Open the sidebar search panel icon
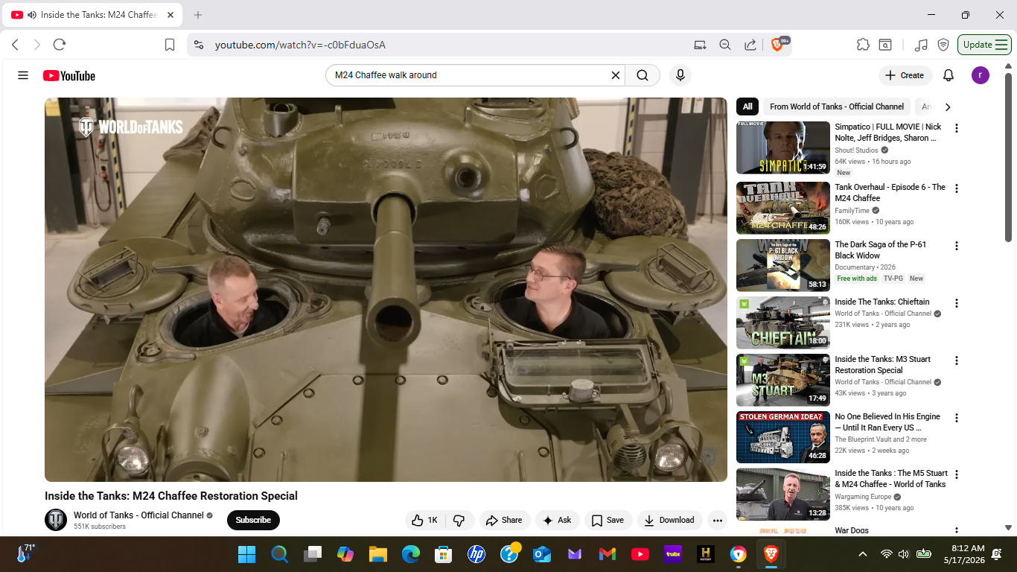 pyautogui.click(x=885, y=45)
